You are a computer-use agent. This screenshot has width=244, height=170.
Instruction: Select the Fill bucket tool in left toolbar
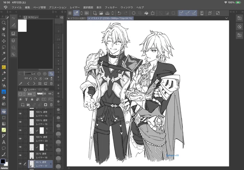4,111
